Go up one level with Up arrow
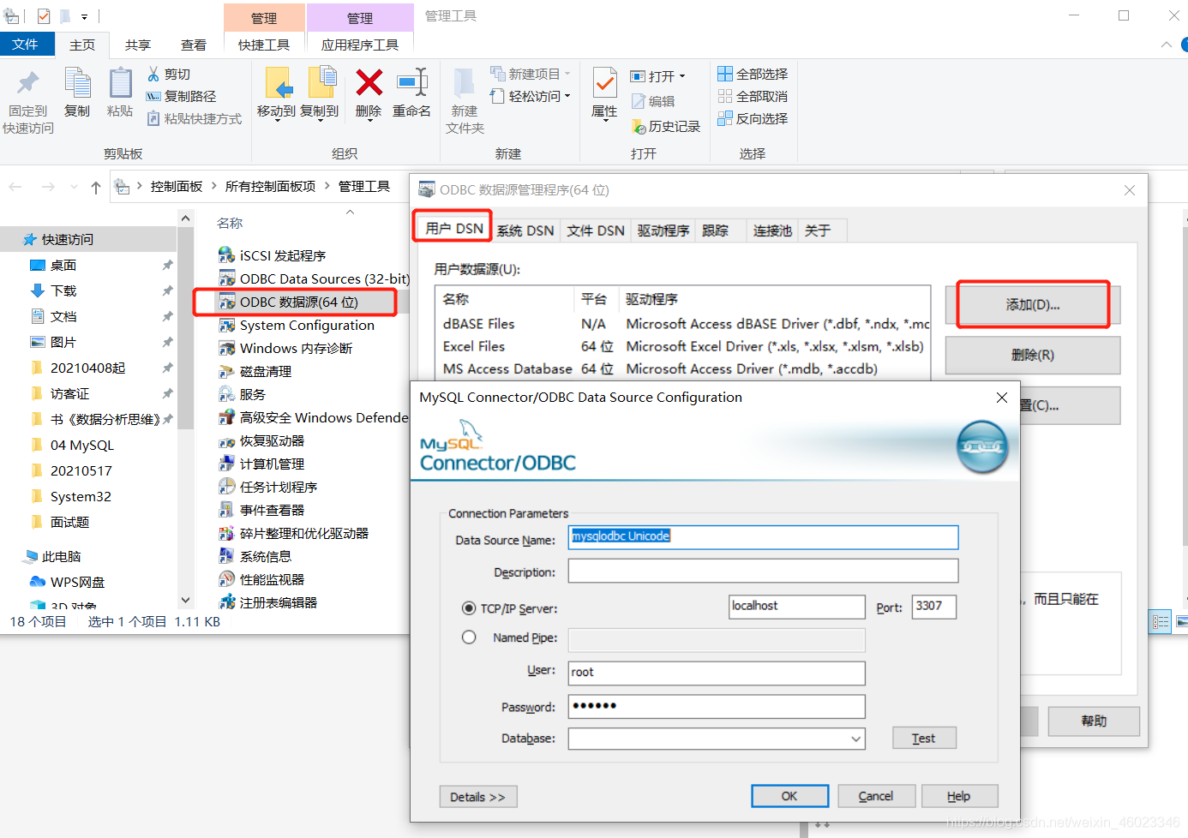The height and width of the screenshot is (838, 1188). [x=96, y=188]
